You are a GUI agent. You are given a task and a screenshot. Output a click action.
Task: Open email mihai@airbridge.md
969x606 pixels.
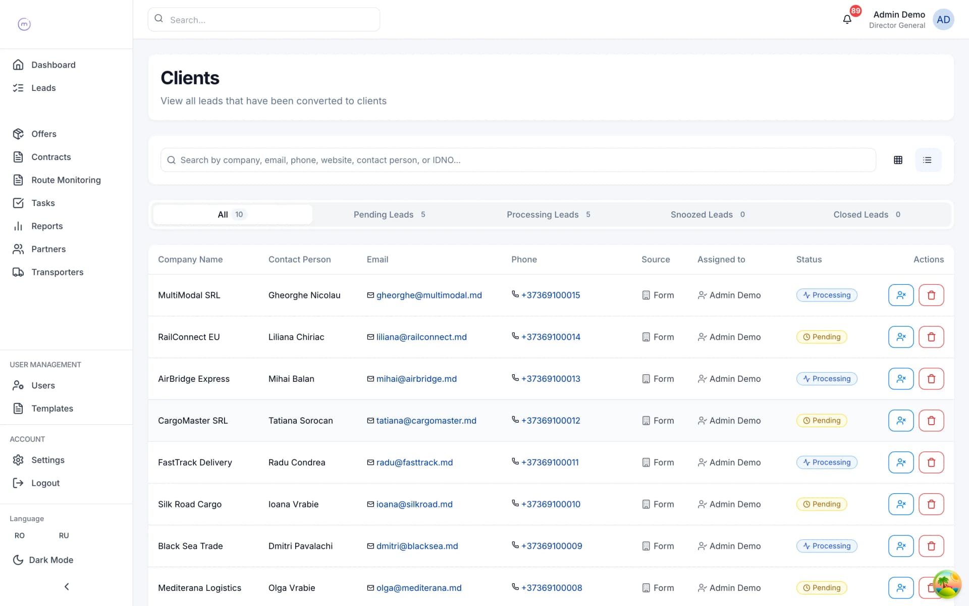[x=416, y=379]
